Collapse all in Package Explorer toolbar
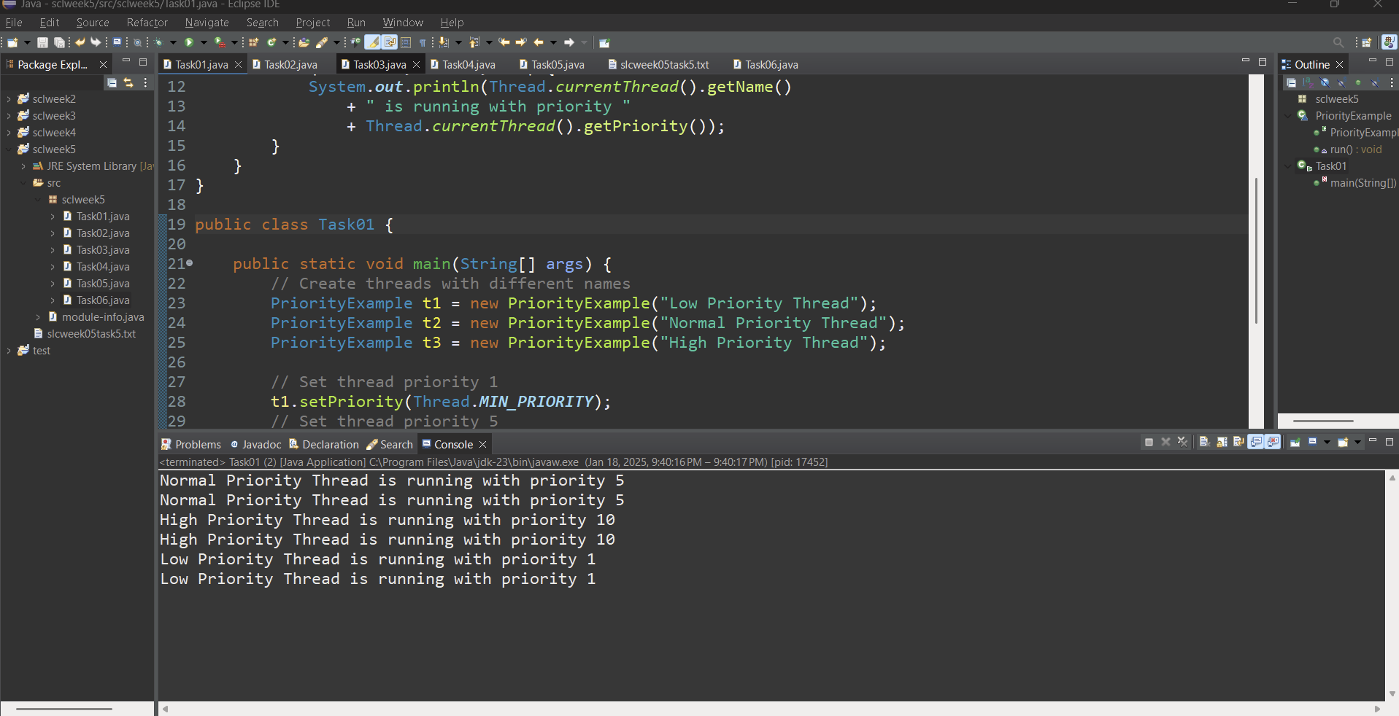The width and height of the screenshot is (1399, 716). point(112,82)
